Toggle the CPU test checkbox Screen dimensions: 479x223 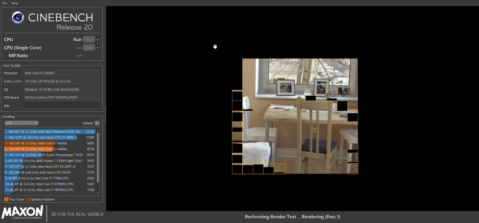click(x=98, y=39)
